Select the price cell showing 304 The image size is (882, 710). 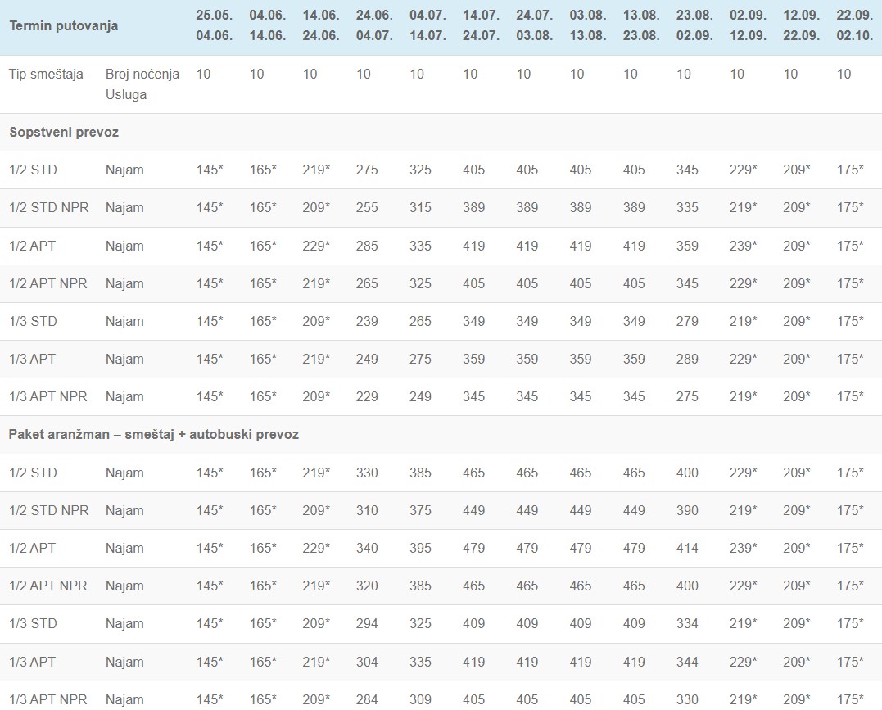pos(367,662)
